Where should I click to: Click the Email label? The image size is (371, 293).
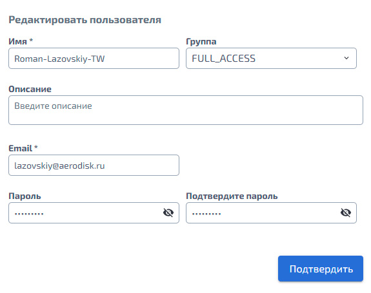click(x=23, y=148)
